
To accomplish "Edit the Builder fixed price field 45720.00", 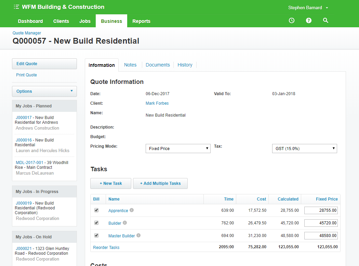I will [321, 223].
